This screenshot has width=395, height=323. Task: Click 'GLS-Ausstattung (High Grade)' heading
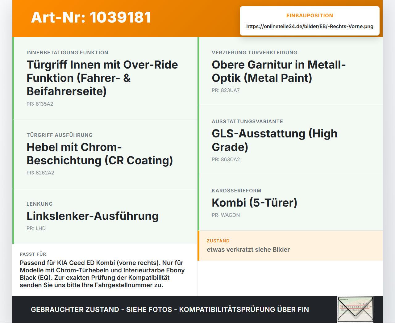[x=274, y=140]
